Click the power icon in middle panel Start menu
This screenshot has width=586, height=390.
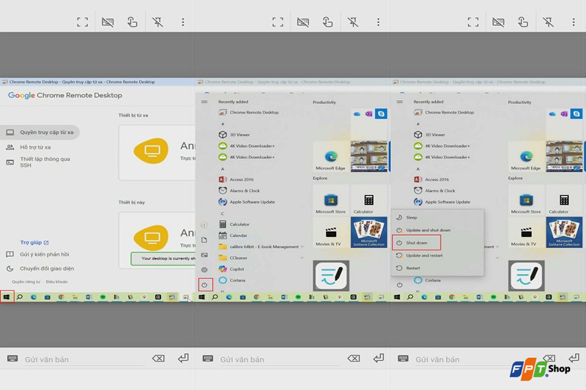click(x=205, y=285)
